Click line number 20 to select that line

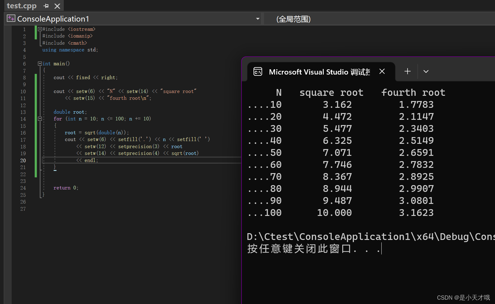[23, 160]
